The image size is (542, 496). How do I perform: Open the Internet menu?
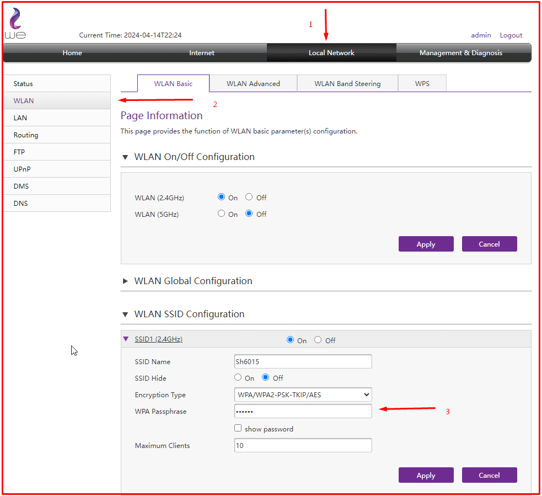click(202, 53)
